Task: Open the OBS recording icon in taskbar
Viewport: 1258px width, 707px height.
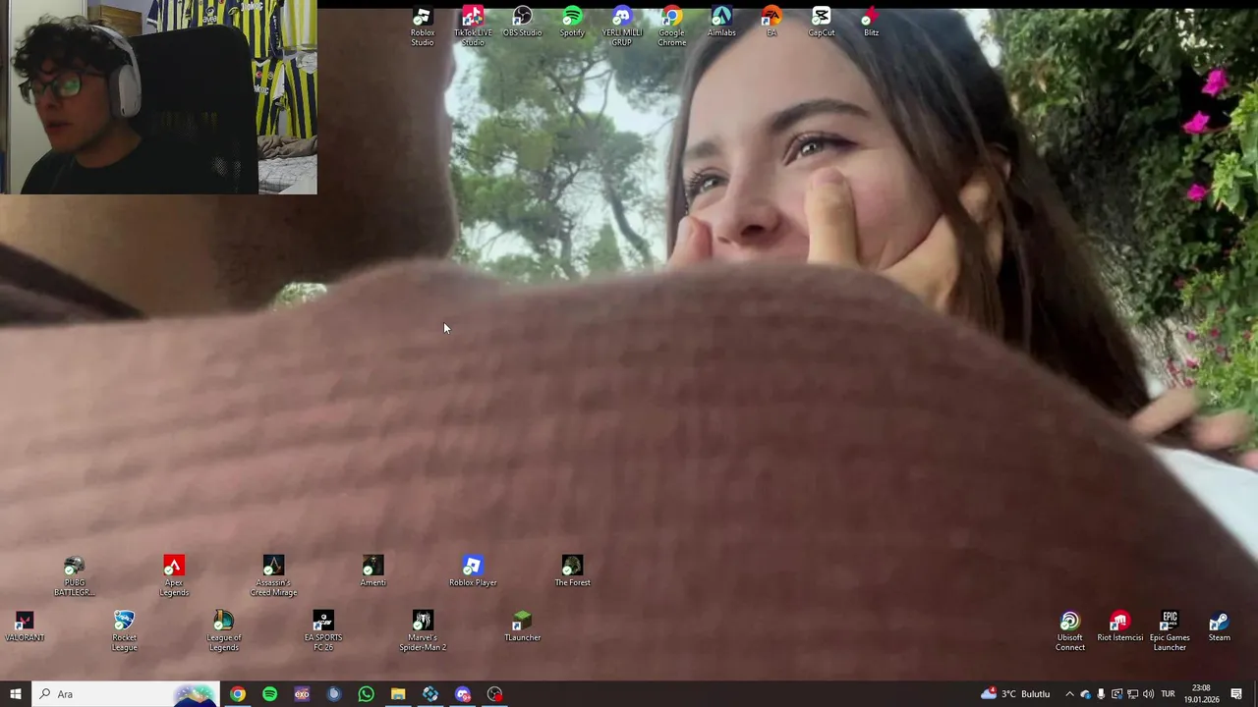Action: pos(494,694)
